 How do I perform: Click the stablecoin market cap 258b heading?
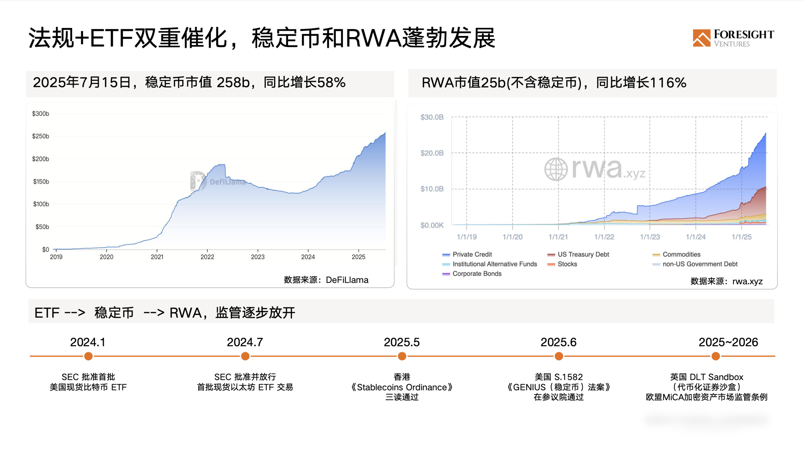click(x=189, y=82)
